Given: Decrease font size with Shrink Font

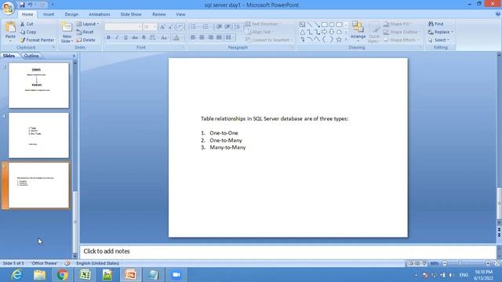Looking at the screenshot, I should 170,27.
